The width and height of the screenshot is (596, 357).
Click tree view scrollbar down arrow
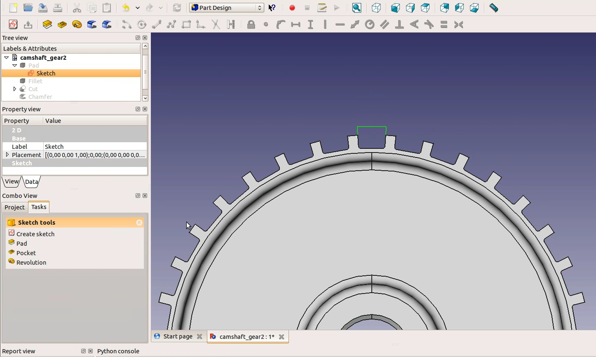point(145,98)
